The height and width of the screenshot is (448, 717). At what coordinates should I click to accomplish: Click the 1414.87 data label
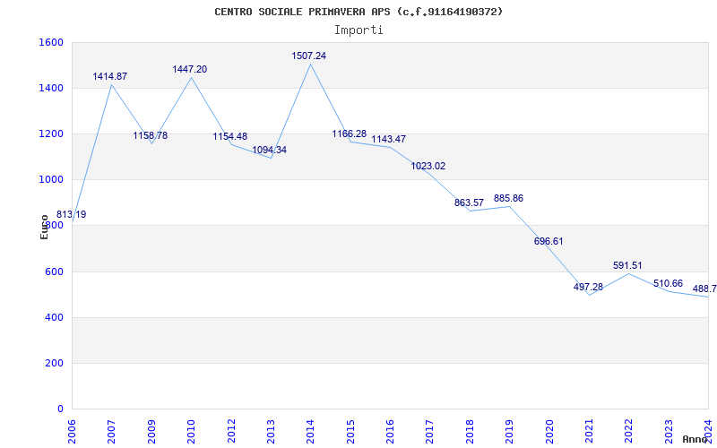pos(109,77)
